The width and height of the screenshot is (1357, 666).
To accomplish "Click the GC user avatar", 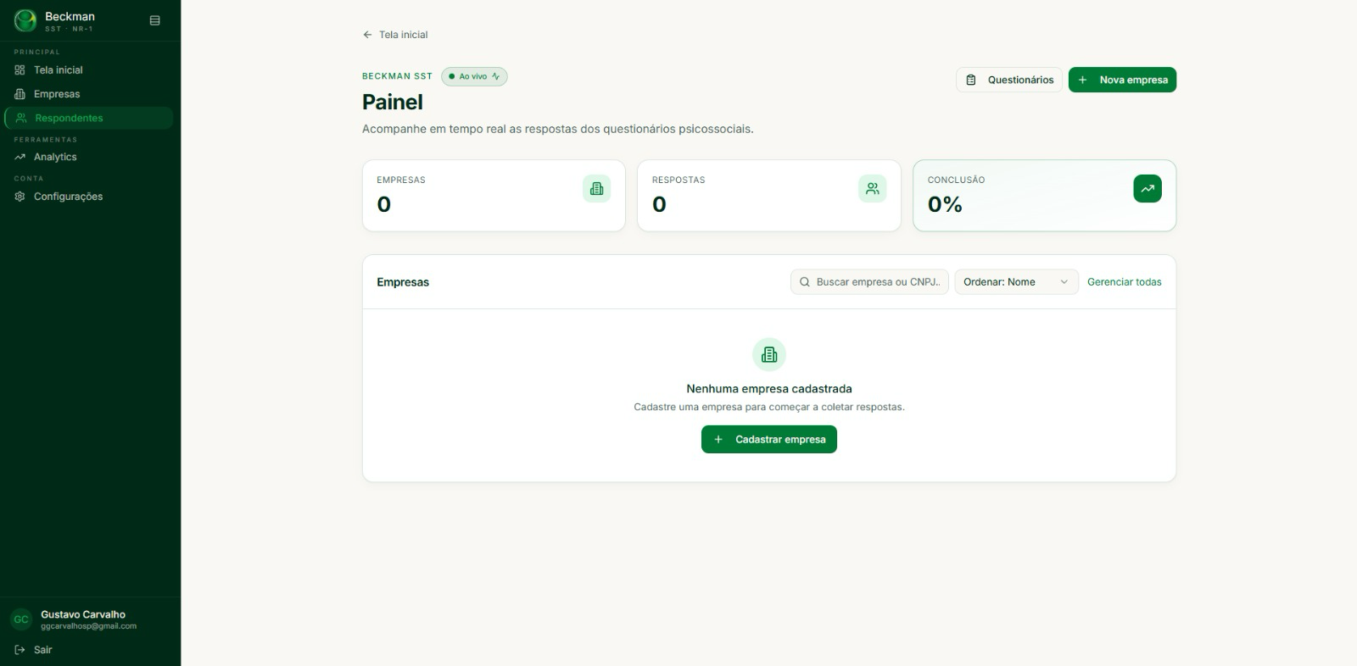I will click(21, 619).
